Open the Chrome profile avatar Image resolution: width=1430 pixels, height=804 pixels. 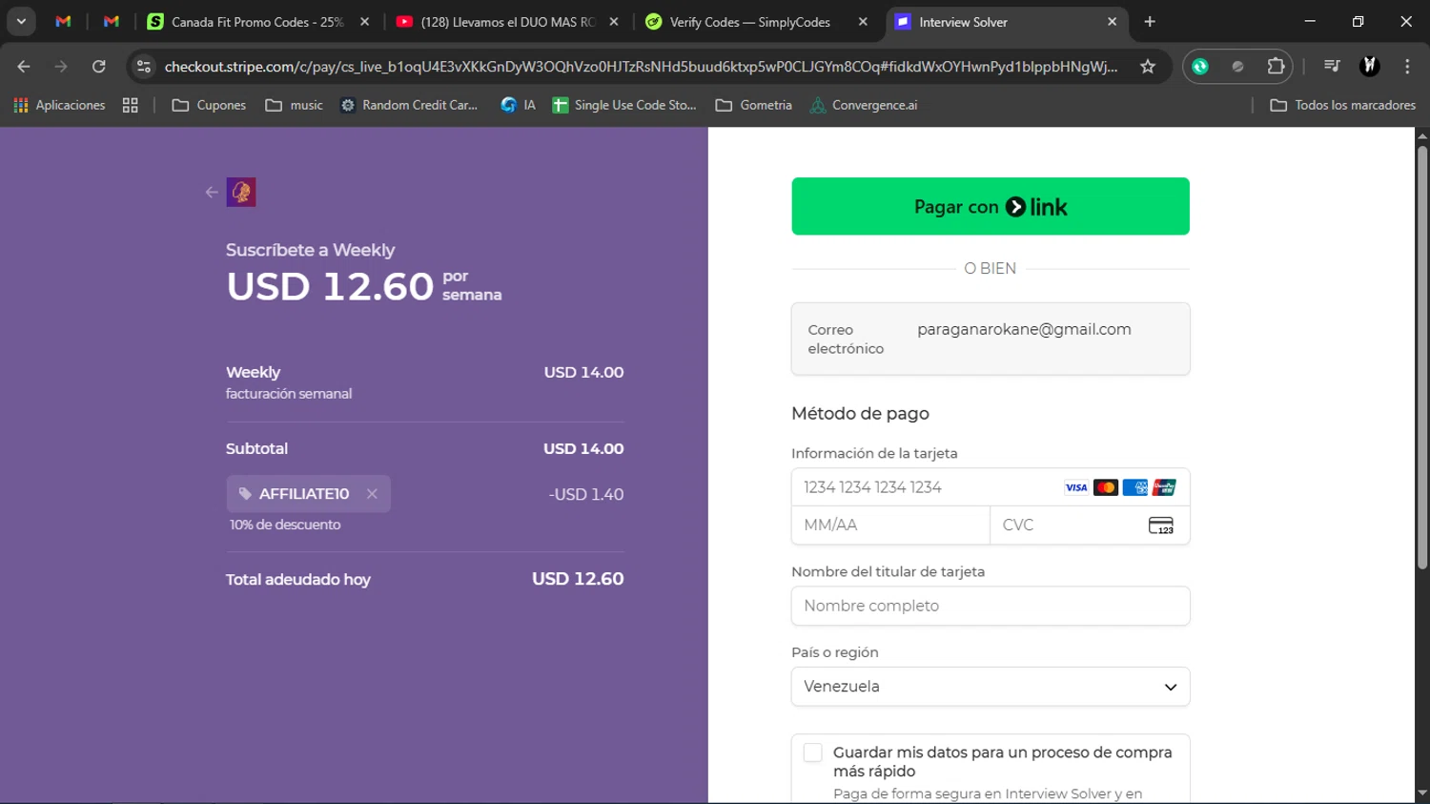click(x=1370, y=66)
